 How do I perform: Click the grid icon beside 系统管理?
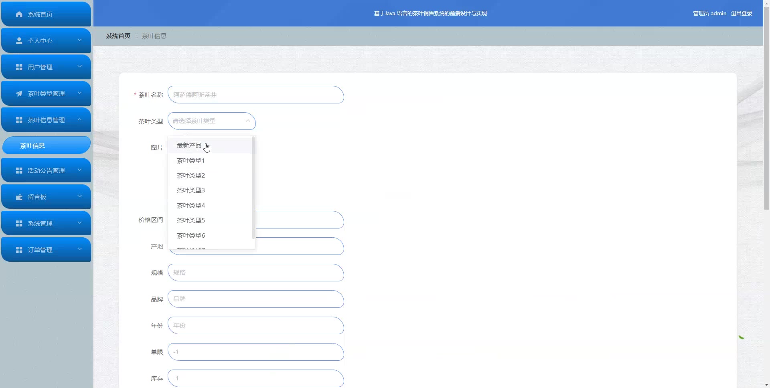tap(19, 223)
